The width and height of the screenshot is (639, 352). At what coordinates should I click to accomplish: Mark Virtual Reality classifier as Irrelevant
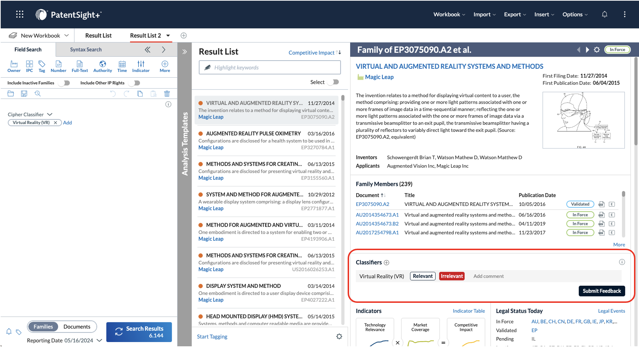452,276
